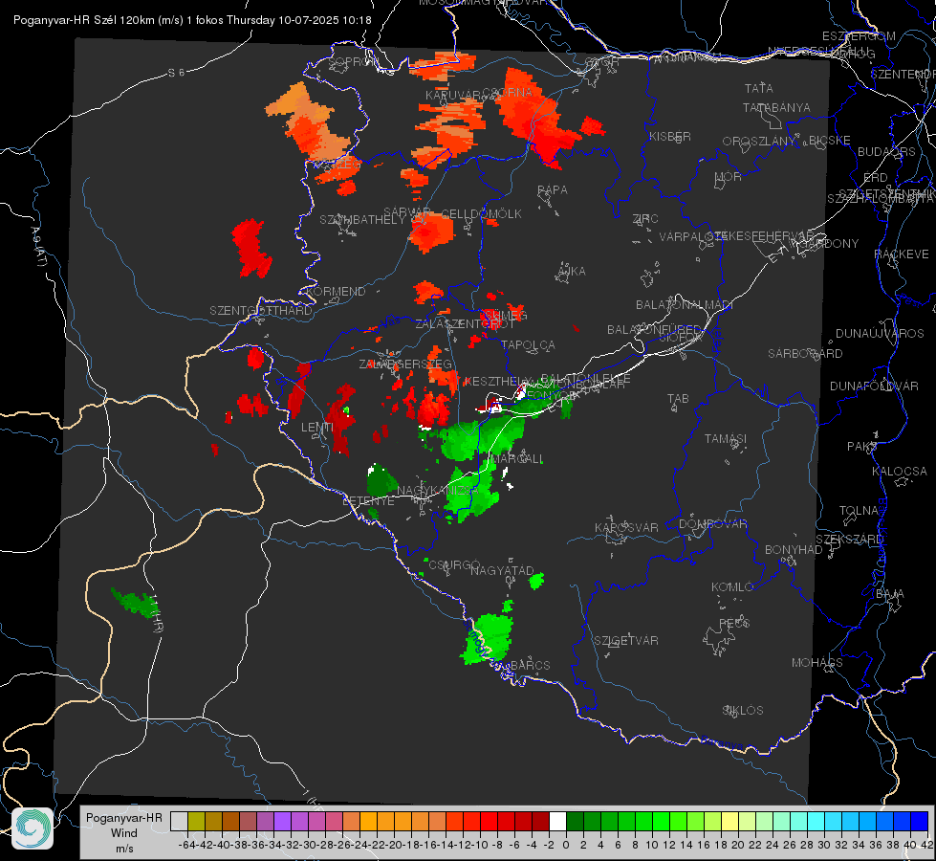The width and height of the screenshot is (936, 861).
Task: Select the SZEKSZARD label
Action: (x=849, y=540)
